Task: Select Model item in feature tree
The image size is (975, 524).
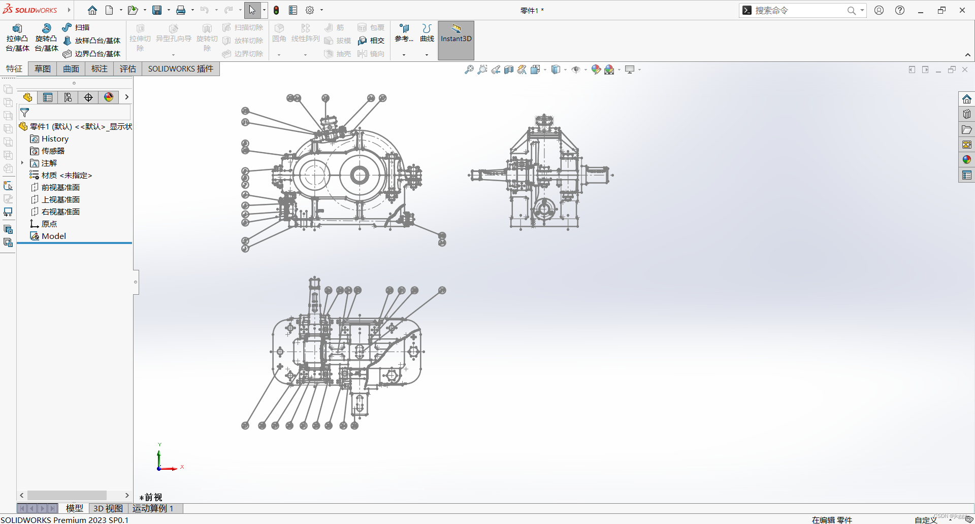Action: pos(48,236)
